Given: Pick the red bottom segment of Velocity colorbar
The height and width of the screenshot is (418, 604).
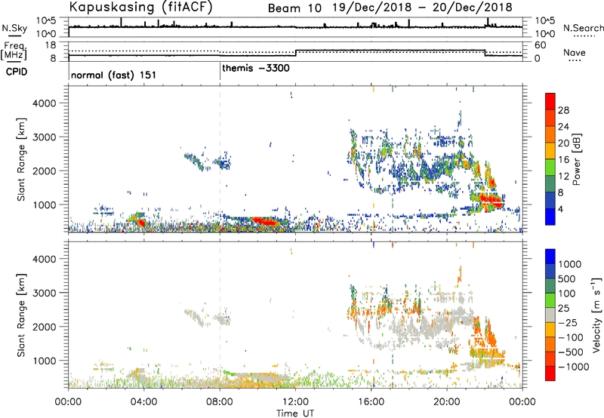Looking at the screenshot, I should (550, 373).
